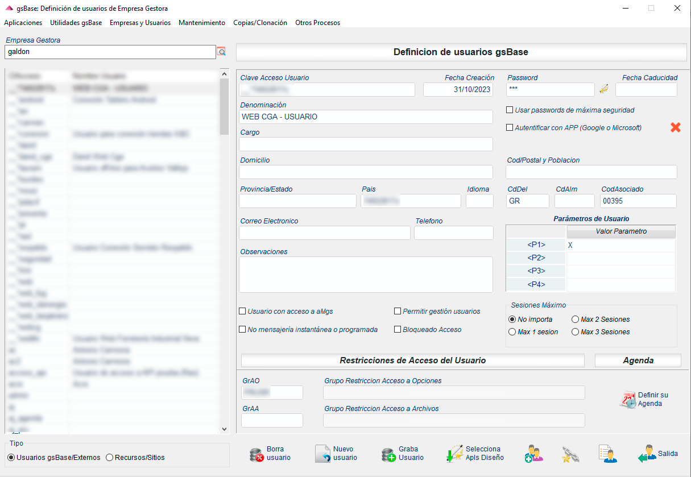Click the galdon company input field

coord(108,52)
